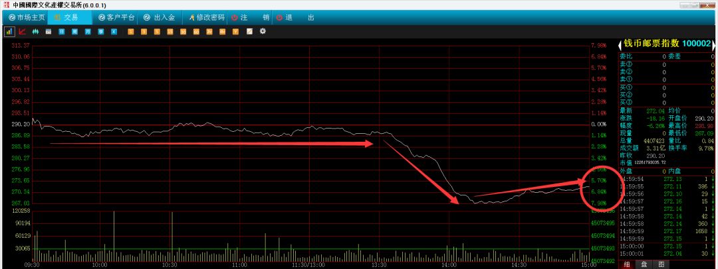Select the weekly (周) period icon

click(74, 32)
